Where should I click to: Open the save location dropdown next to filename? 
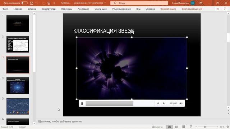(x=105, y=3)
